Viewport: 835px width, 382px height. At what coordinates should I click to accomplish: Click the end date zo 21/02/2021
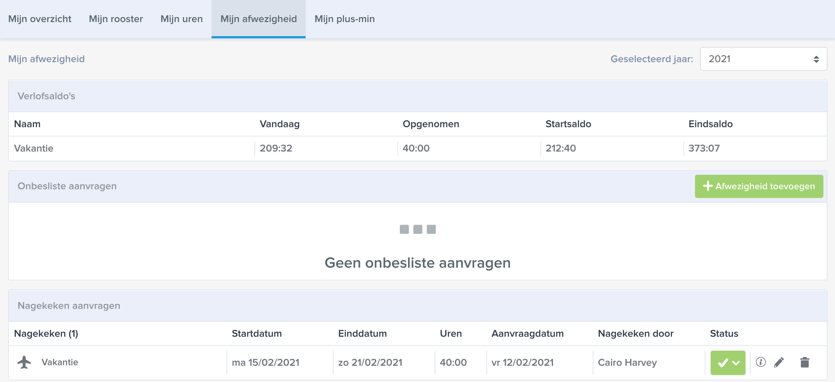tap(370, 362)
